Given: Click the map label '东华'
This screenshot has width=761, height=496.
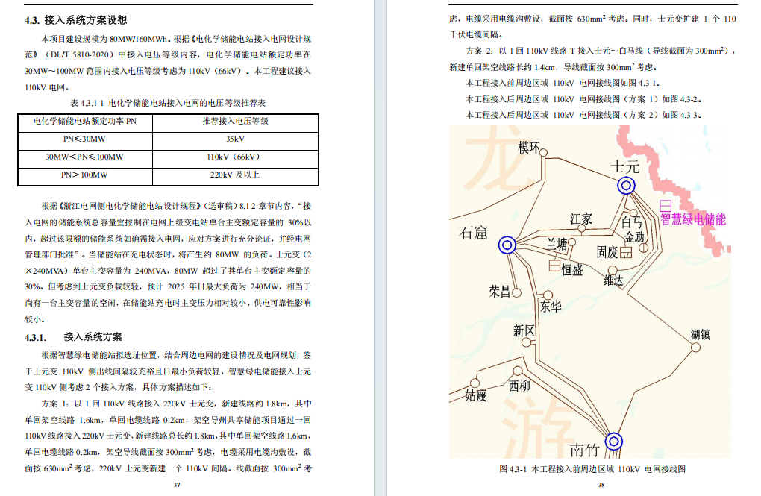Looking at the screenshot, I should (x=551, y=307).
